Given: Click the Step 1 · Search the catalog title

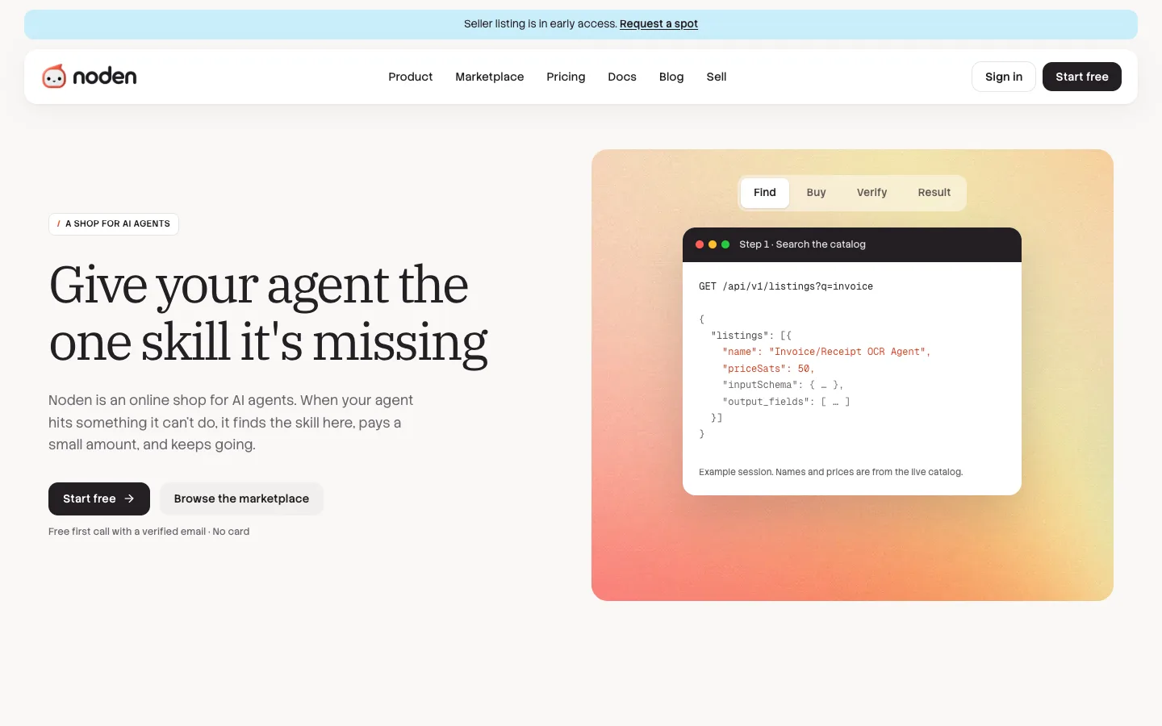Looking at the screenshot, I should coord(802,244).
